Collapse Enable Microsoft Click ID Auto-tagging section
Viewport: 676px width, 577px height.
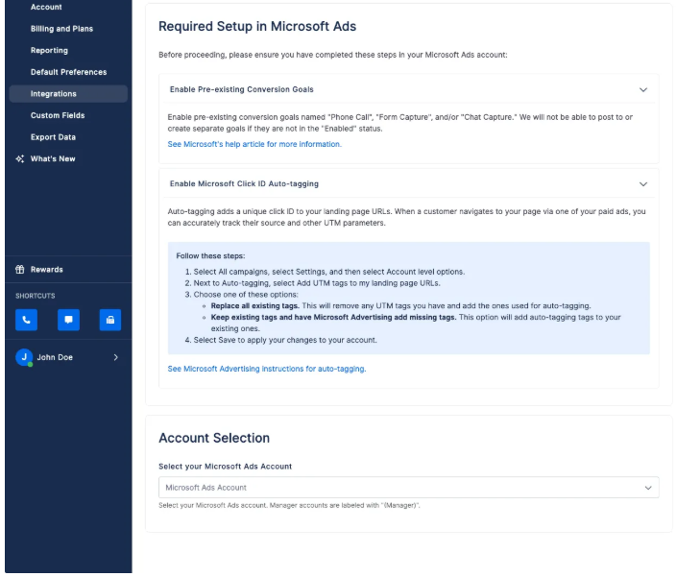coord(642,184)
